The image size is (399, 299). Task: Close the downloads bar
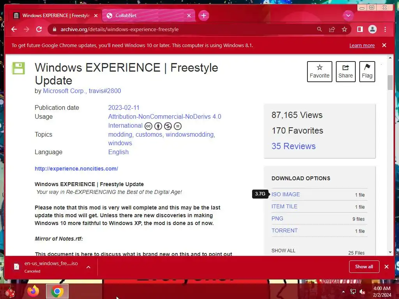point(386,267)
